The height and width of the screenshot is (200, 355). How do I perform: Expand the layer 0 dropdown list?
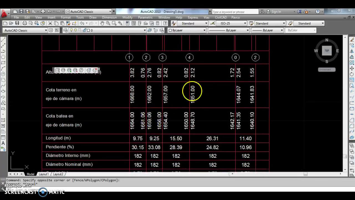pos(144,30)
